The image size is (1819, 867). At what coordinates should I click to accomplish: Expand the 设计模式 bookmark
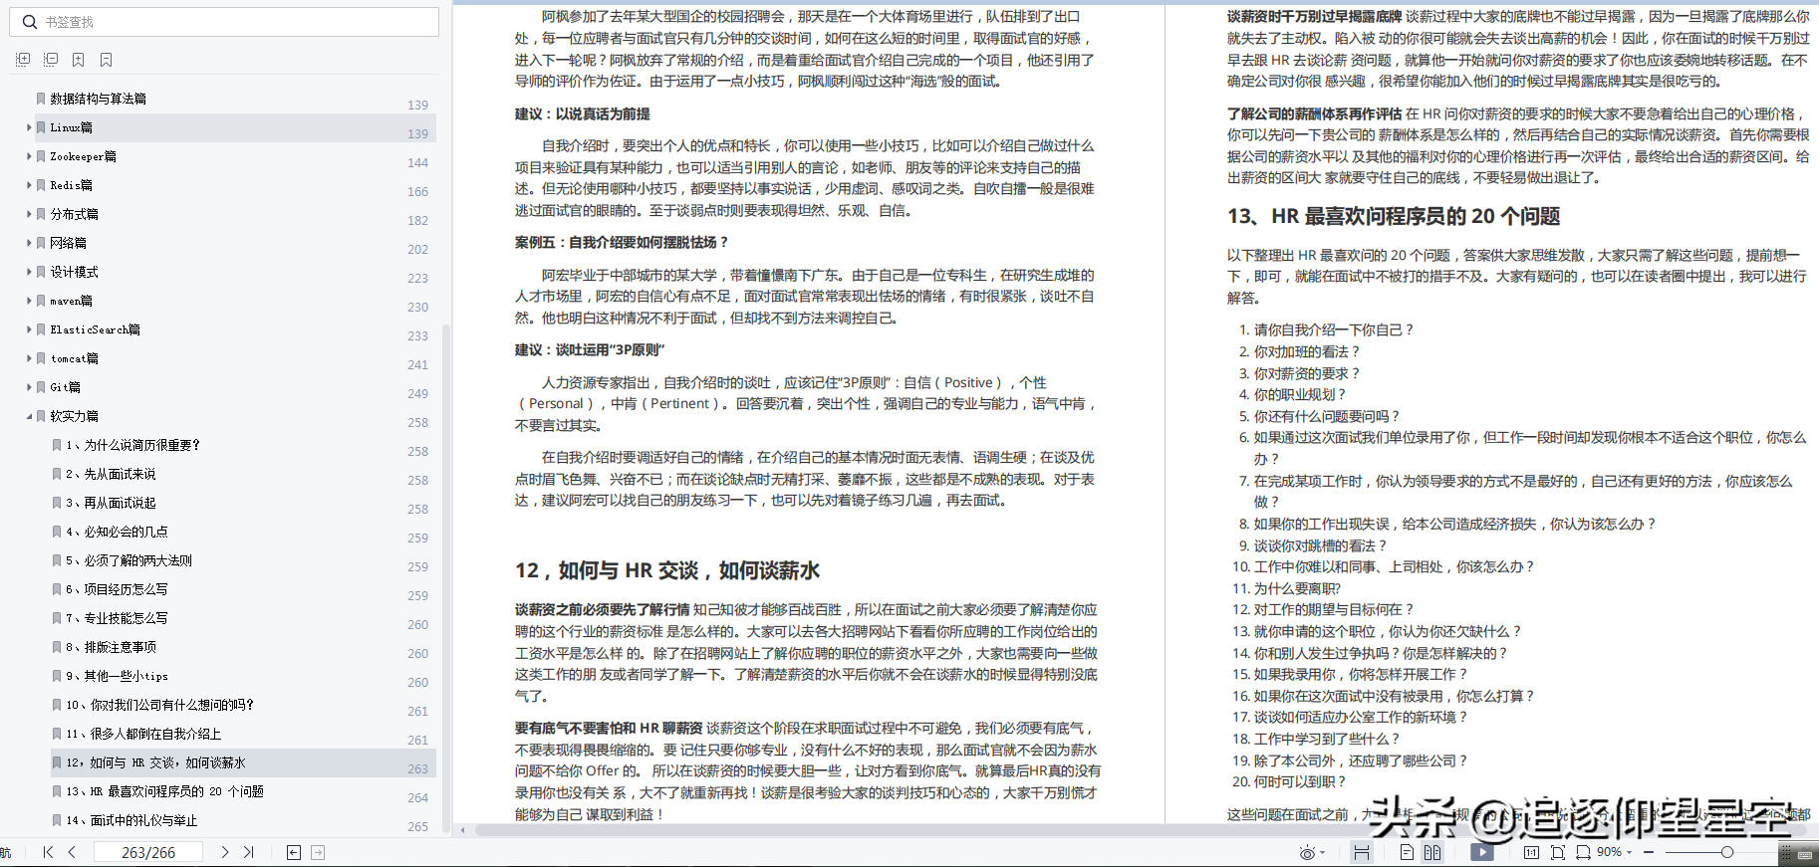tap(29, 272)
